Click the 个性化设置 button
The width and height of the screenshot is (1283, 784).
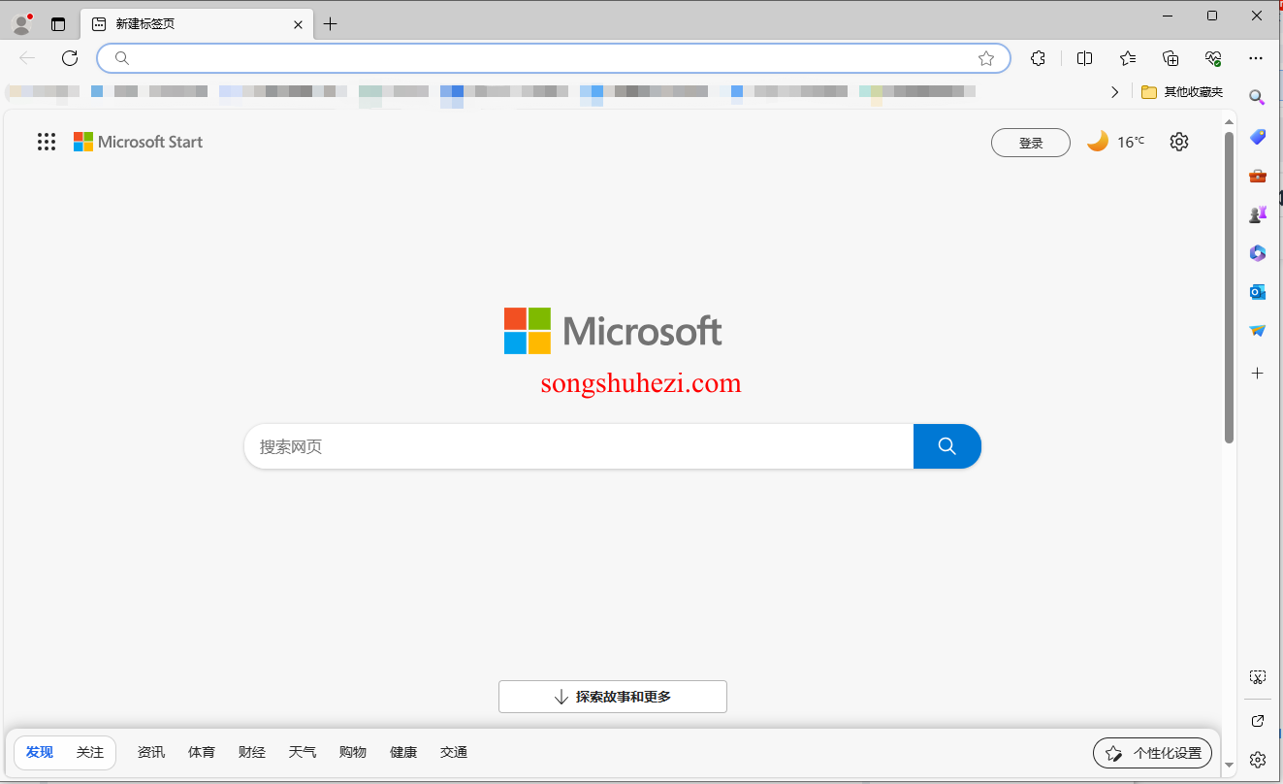pyautogui.click(x=1152, y=753)
